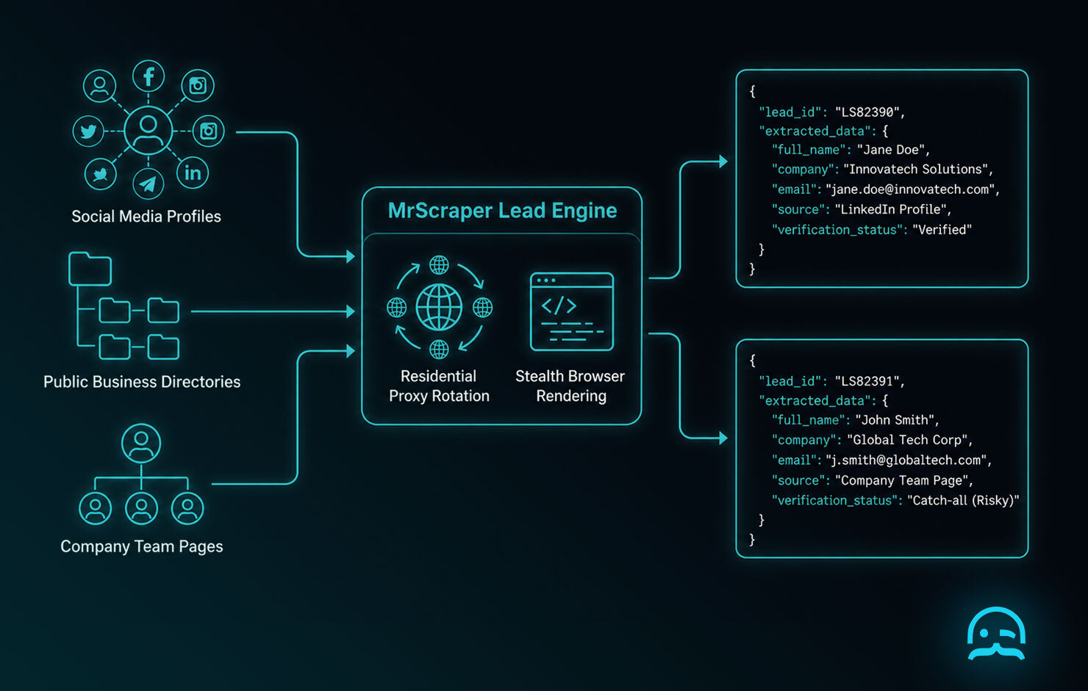Click the email "jane.doe@innovatech.com"
The height and width of the screenshot is (691, 1088).
[x=910, y=189]
